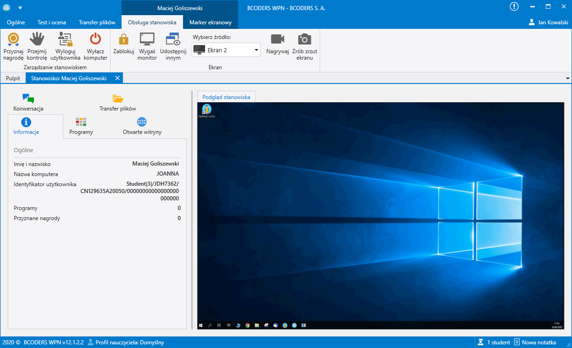Image resolution: width=572 pixels, height=348 pixels.
Task: View the Otwarte witryny globe tab
Action: coord(142,127)
